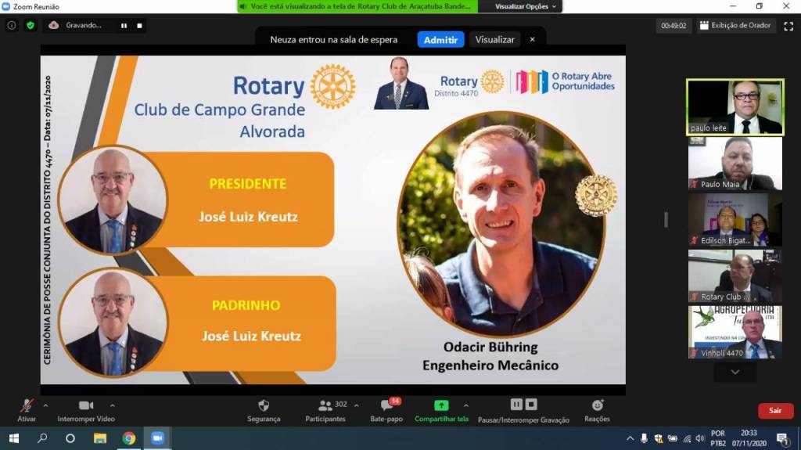Viewport: 801px width, 450px height.
Task: Switch view via Exibição de Orador
Action: pyautogui.click(x=735, y=25)
